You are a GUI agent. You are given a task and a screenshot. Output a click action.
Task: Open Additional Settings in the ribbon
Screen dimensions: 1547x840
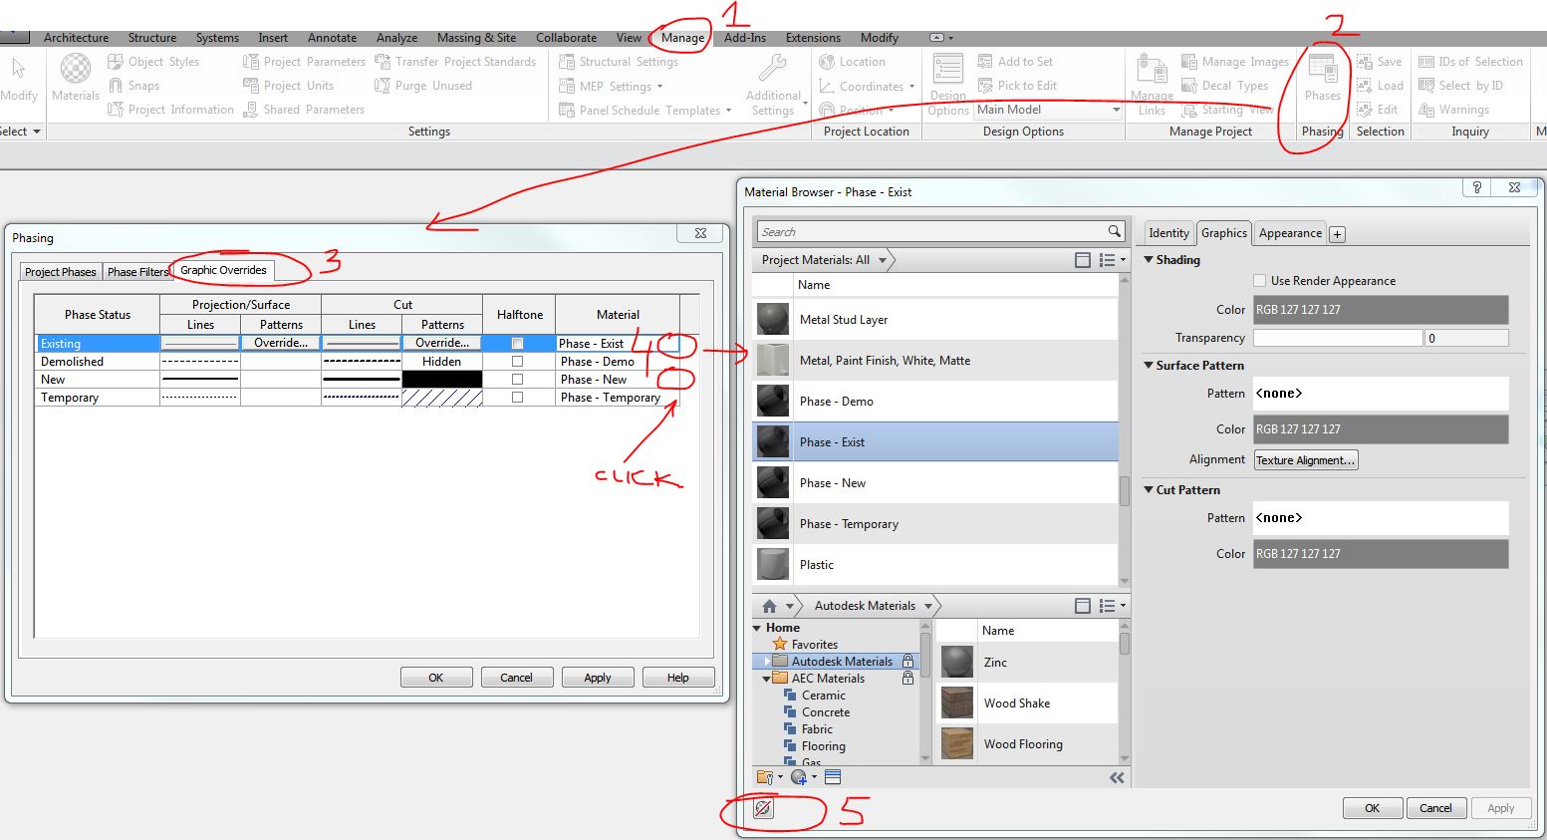tap(773, 85)
